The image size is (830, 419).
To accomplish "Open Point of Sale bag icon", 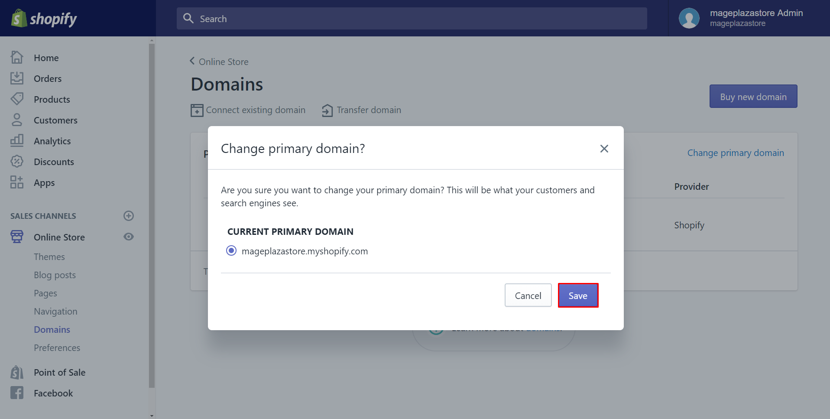I will tap(17, 372).
